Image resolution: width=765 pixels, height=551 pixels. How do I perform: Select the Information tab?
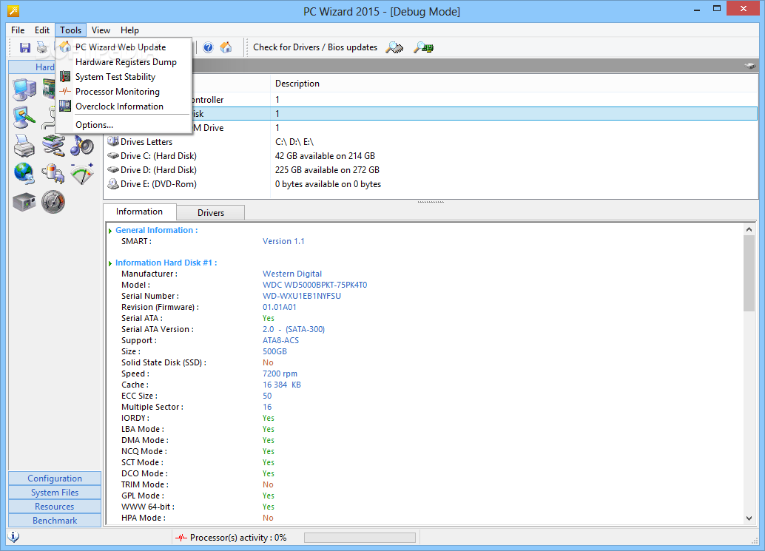tap(140, 212)
